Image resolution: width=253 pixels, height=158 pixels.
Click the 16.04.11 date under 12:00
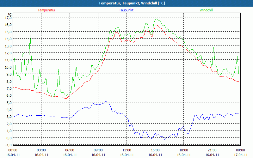tap(127, 155)
